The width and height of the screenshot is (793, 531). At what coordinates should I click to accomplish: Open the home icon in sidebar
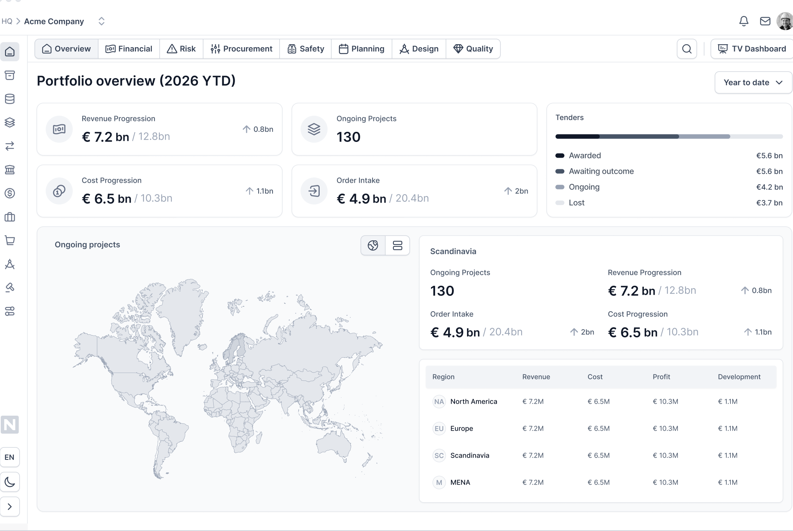click(x=10, y=52)
